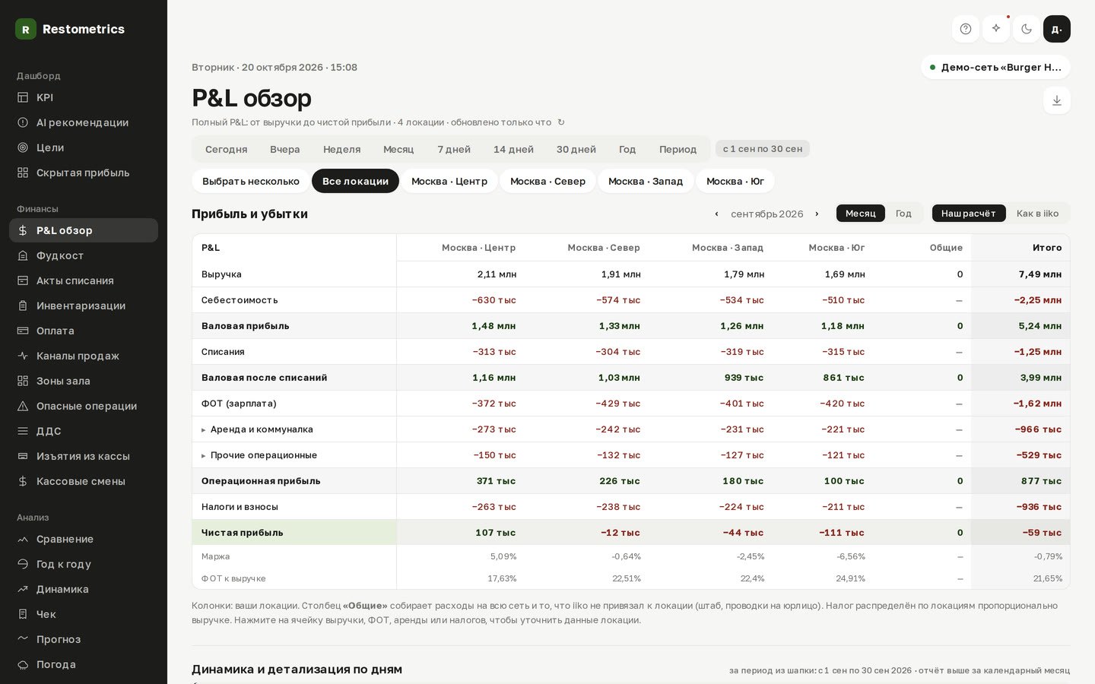Expand the Аренда и коммуналка row

point(203,429)
